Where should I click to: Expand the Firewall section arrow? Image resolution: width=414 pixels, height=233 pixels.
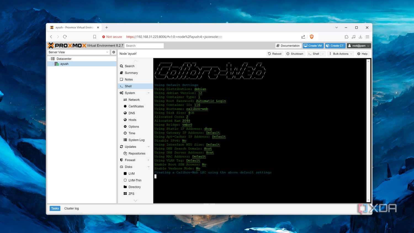pyautogui.click(x=148, y=160)
